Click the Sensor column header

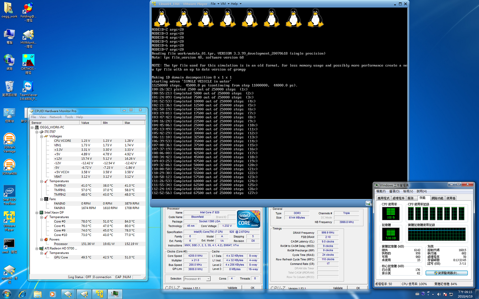coord(55,123)
